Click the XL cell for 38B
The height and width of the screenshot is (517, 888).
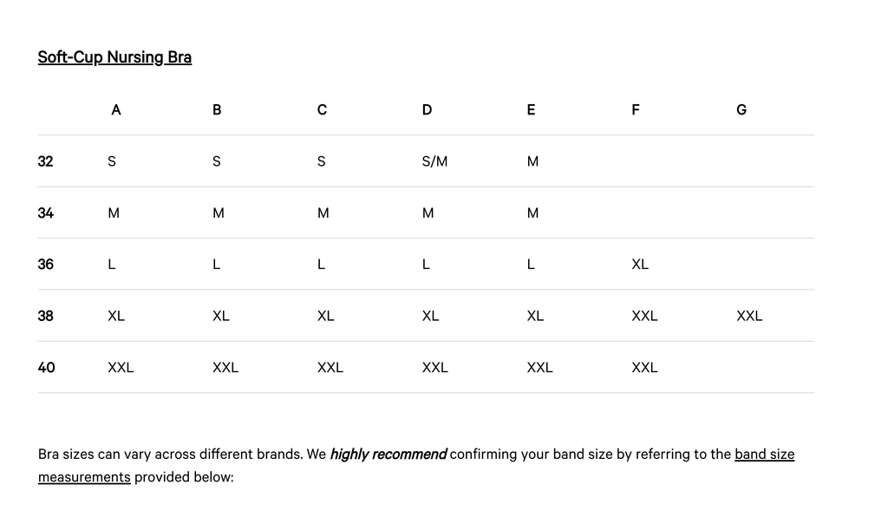(221, 316)
